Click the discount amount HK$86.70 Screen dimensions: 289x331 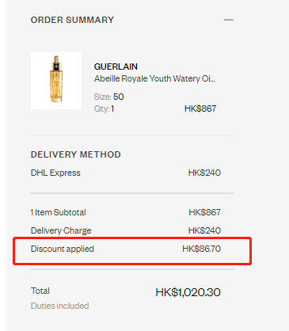tap(201, 249)
